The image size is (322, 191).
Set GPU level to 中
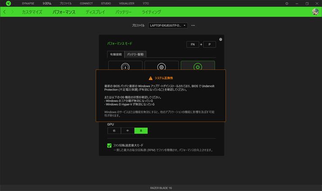pos(127,131)
